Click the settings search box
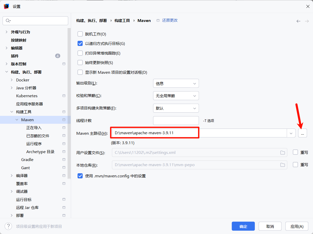Viewport: 313px width, 234px height. coord(35,21)
